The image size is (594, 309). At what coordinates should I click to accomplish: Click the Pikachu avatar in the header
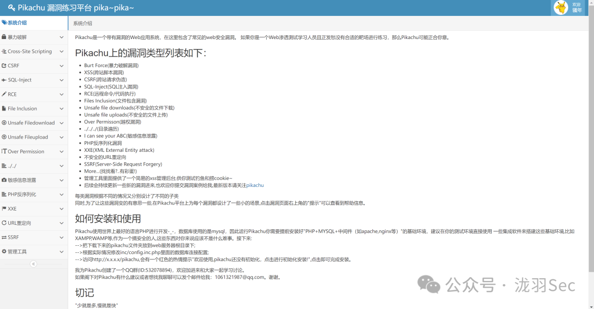pos(561,8)
